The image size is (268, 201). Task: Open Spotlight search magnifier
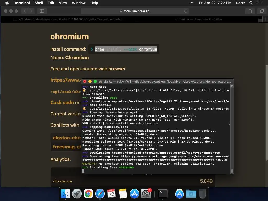click(251, 3)
